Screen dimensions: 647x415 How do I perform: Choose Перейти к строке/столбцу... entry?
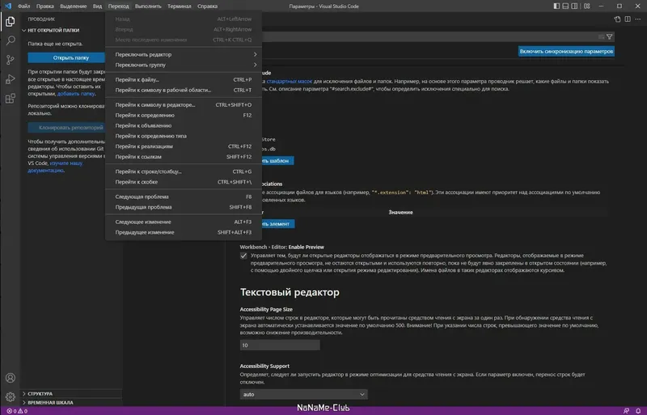click(x=184, y=172)
